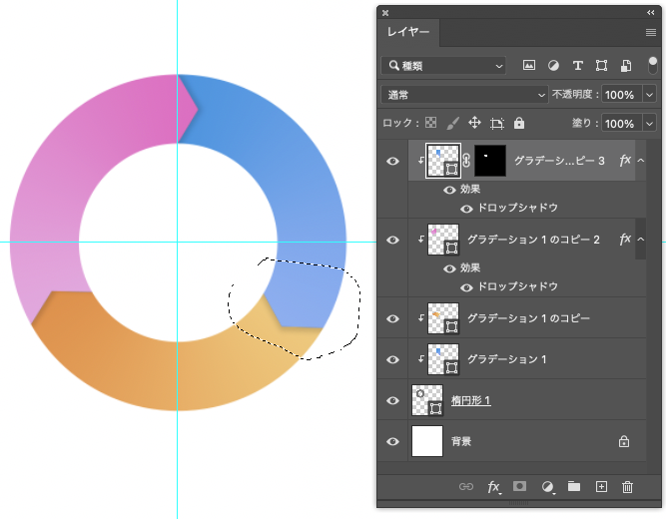Create a new group folder
The width and height of the screenshot is (666, 519).
pos(574,486)
